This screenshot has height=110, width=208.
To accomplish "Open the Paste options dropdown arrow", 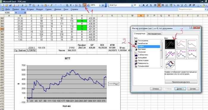I will click(48, 5).
